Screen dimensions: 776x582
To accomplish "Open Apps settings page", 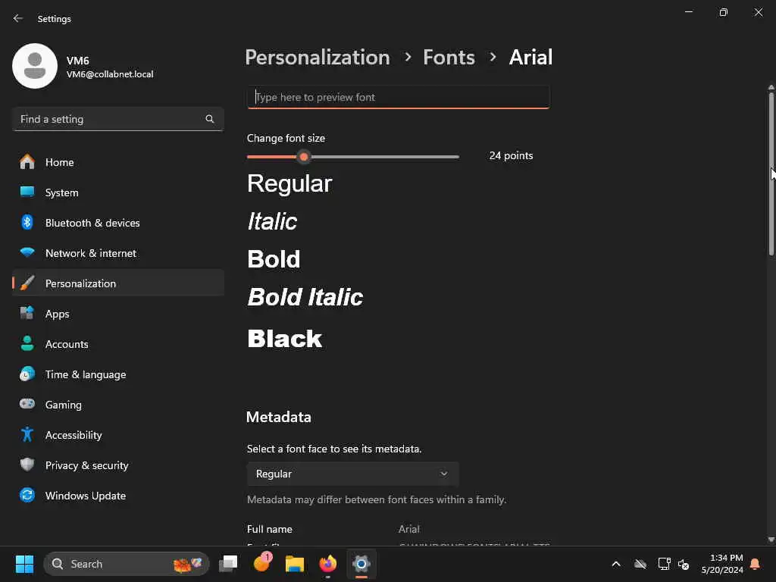I will (117, 313).
